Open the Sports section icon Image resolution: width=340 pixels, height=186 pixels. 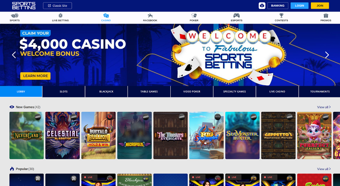coord(15,16)
